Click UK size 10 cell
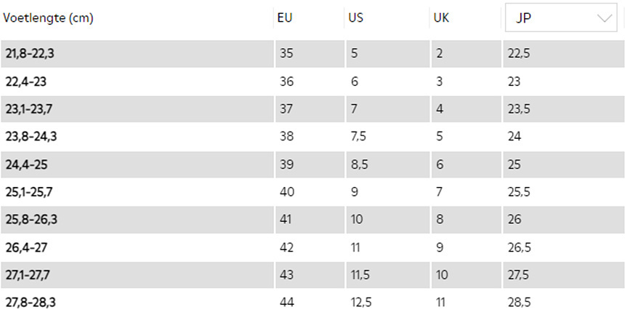625x315 pixels. 442,275
